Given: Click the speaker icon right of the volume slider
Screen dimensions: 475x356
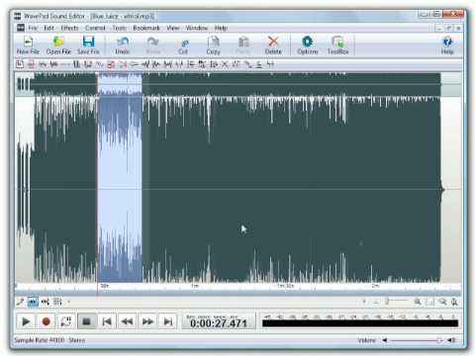Looking at the screenshot, I should point(451,340).
